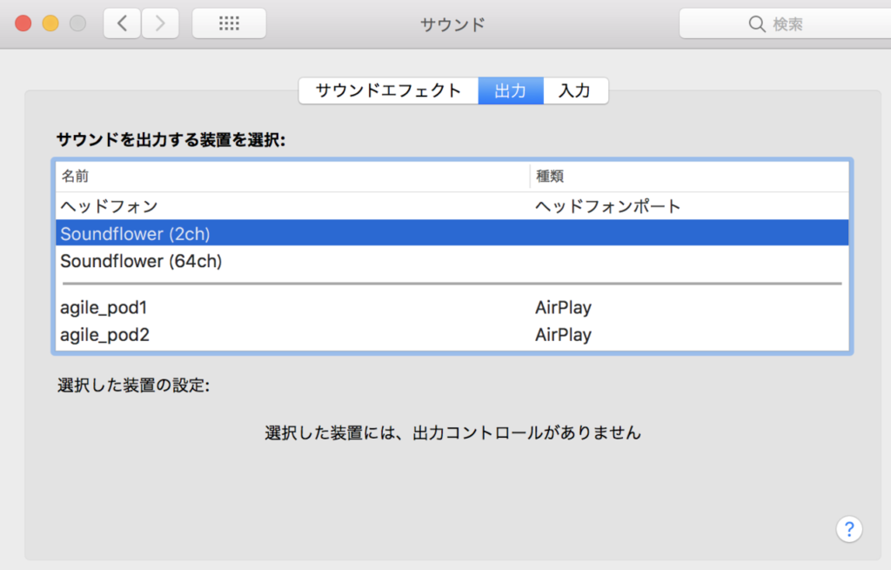This screenshot has width=891, height=570.
Task: Select the ヘッドフォン output device
Action: [452, 206]
